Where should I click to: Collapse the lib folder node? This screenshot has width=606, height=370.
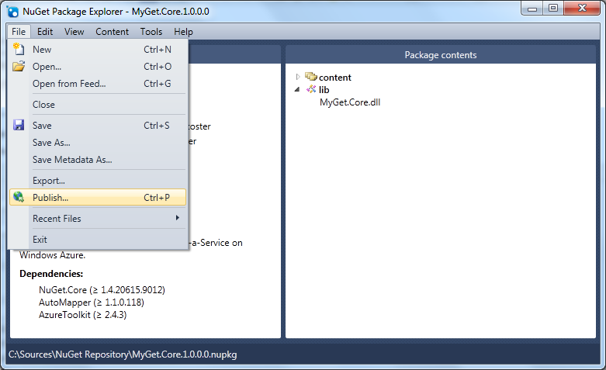click(x=297, y=89)
